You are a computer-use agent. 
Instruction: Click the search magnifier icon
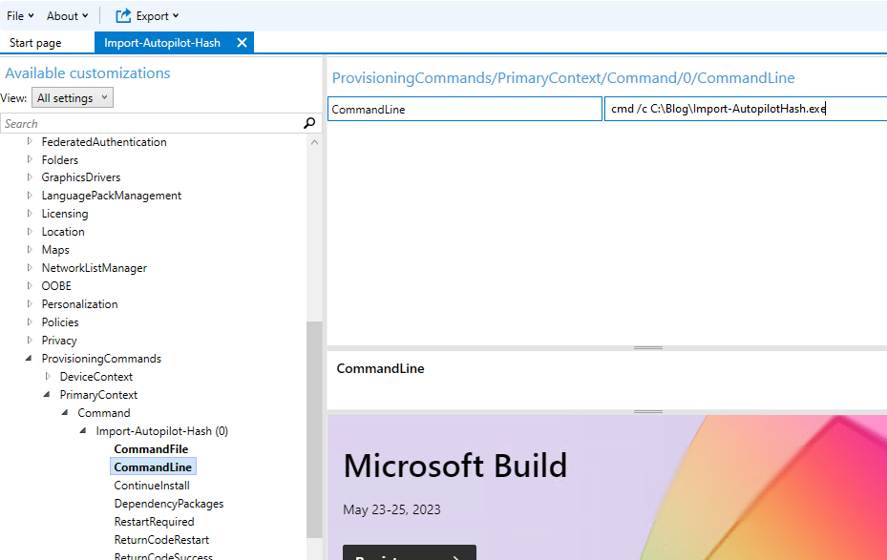pos(308,123)
